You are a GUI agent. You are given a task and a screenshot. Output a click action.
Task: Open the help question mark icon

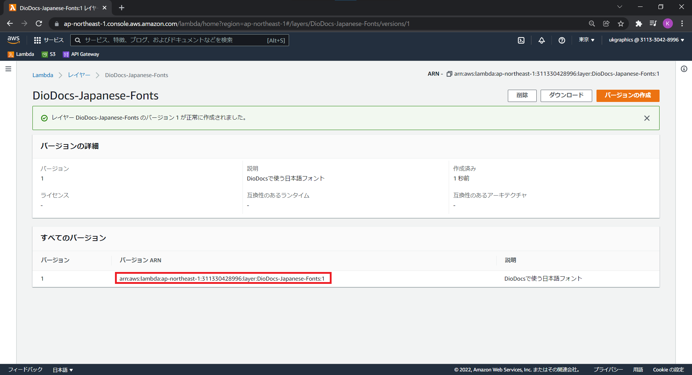(562, 40)
